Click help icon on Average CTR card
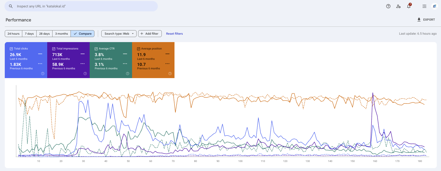Screen dimensions: 441x171 [128, 74]
